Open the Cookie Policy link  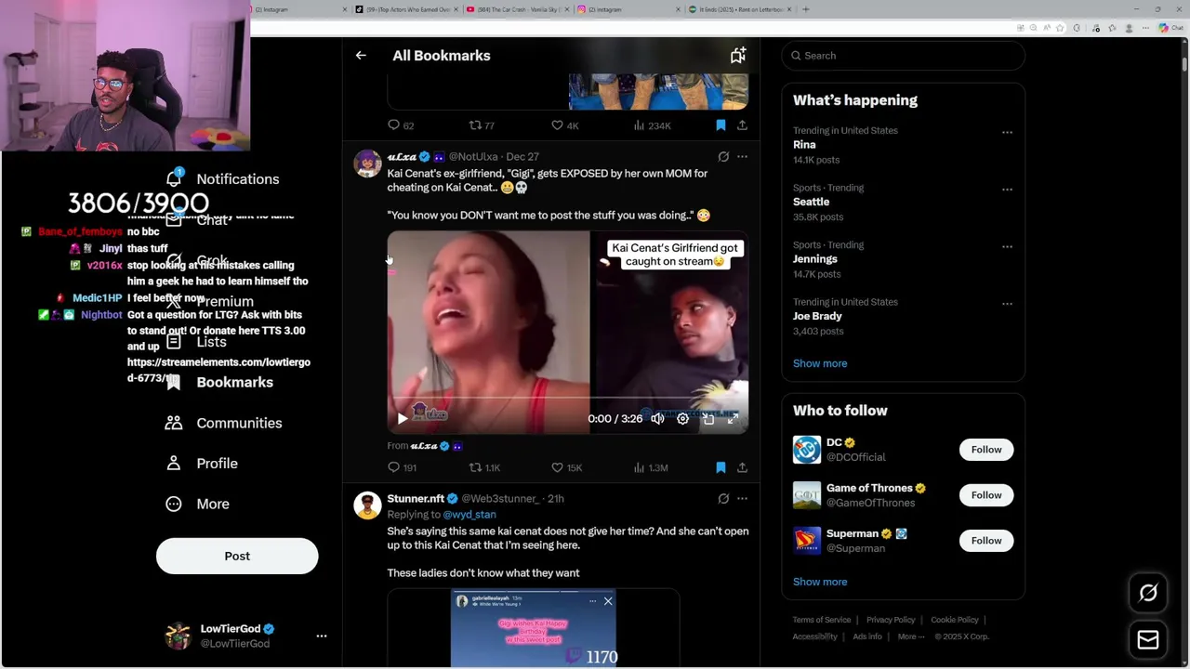955,620
